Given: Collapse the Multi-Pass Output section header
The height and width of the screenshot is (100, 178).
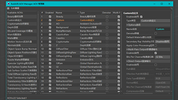Looking at the screenshot, I should click(x=148, y=49).
